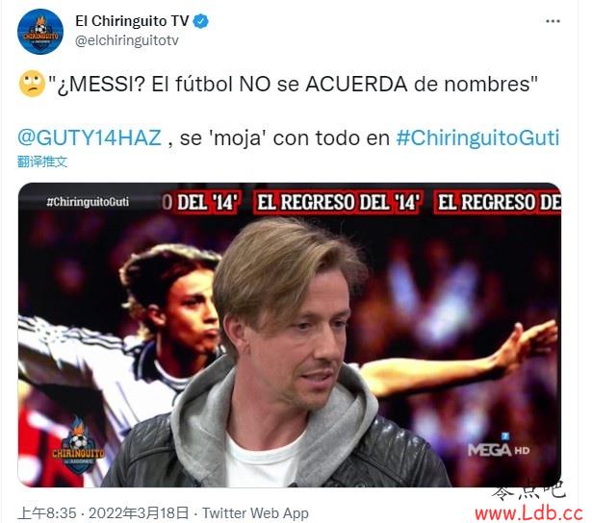Click the MEGA HD channel logo
The image size is (592, 523).
click(x=499, y=446)
